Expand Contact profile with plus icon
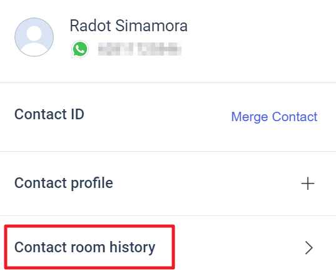Viewport: 336px width, 276px height. pos(308,184)
